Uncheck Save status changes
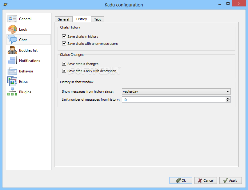The height and width of the screenshot is (190, 248). pyautogui.click(x=64, y=64)
